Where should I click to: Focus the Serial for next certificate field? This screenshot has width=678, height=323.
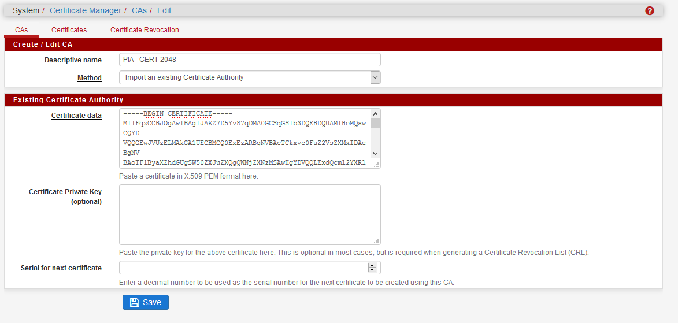[x=250, y=268]
